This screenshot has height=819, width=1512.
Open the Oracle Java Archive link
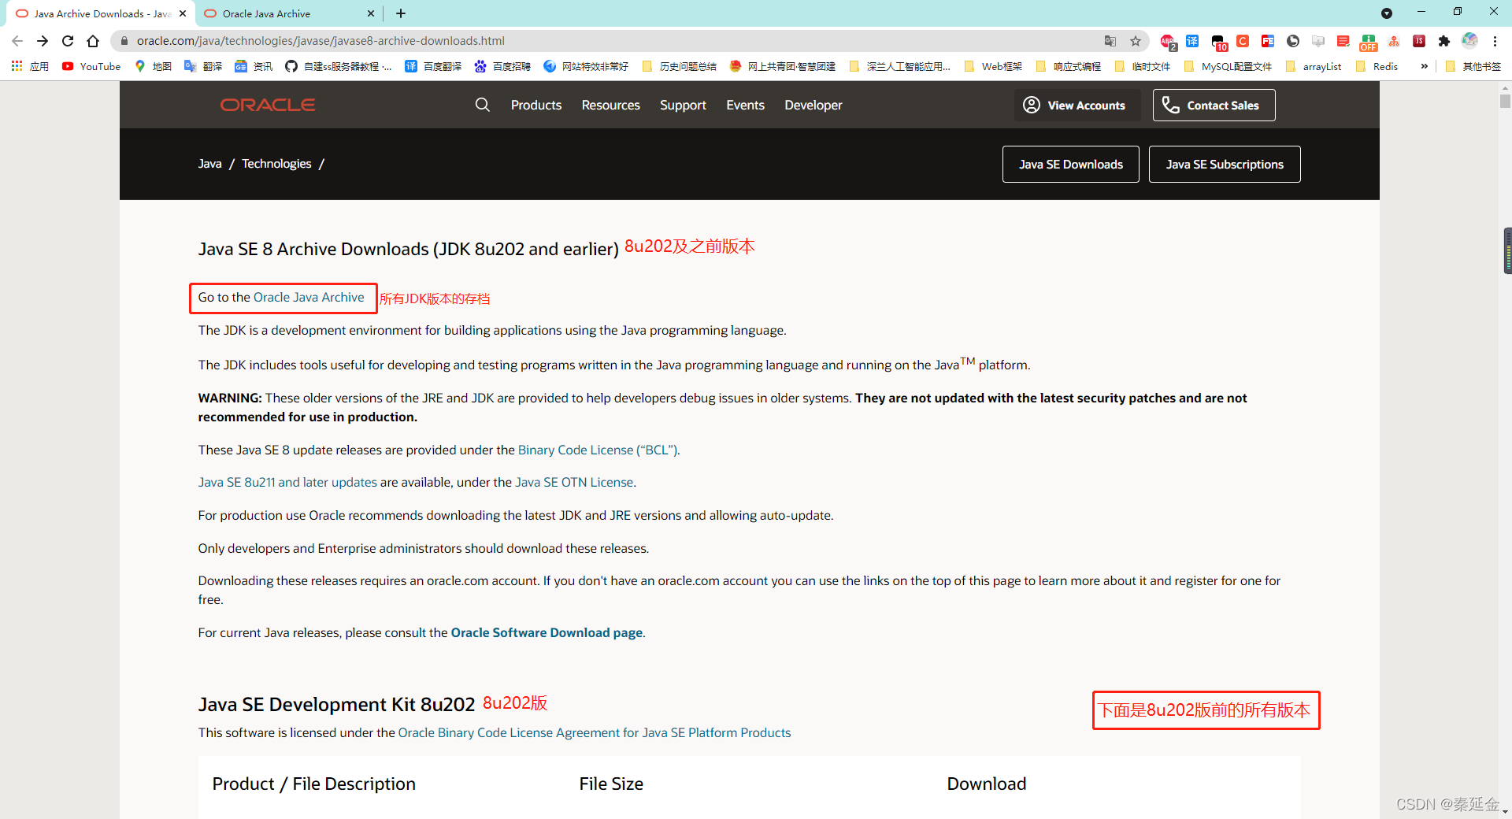(309, 297)
